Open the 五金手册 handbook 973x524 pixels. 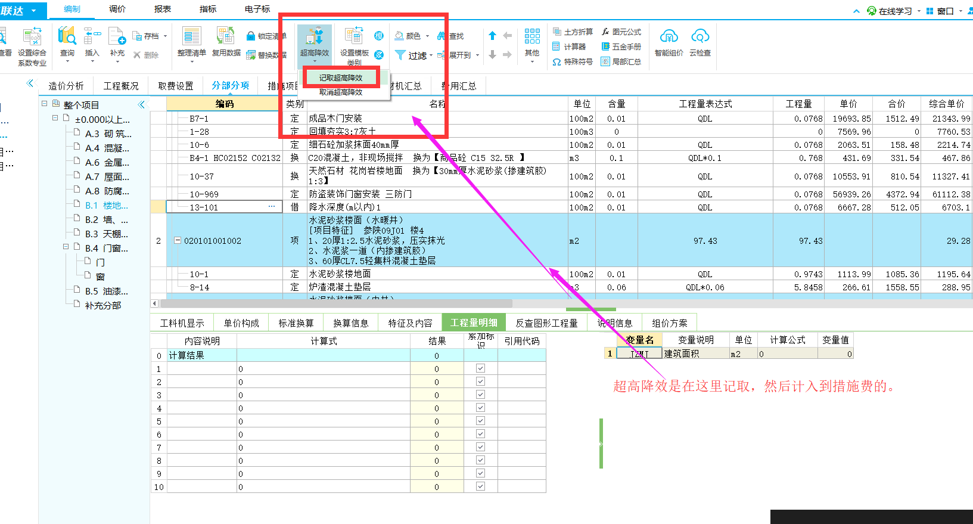(621, 46)
